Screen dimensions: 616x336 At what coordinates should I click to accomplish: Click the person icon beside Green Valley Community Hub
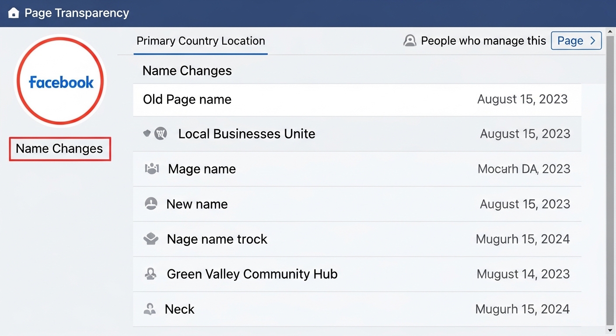coord(150,274)
